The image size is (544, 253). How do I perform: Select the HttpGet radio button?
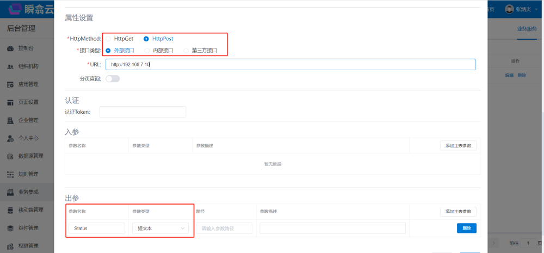click(108, 39)
